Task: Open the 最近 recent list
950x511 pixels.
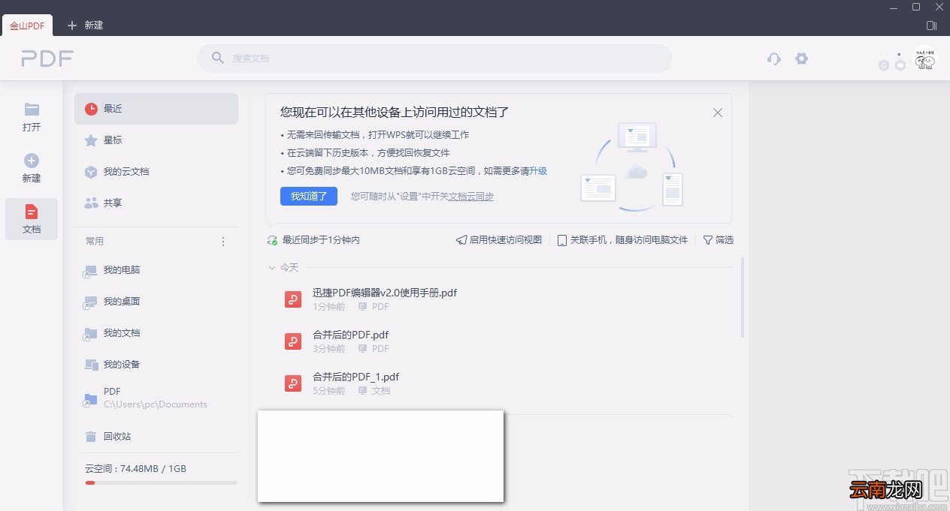Action: tap(156, 109)
